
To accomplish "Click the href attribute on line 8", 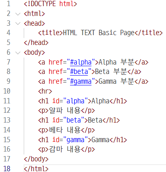I will [56, 72].
